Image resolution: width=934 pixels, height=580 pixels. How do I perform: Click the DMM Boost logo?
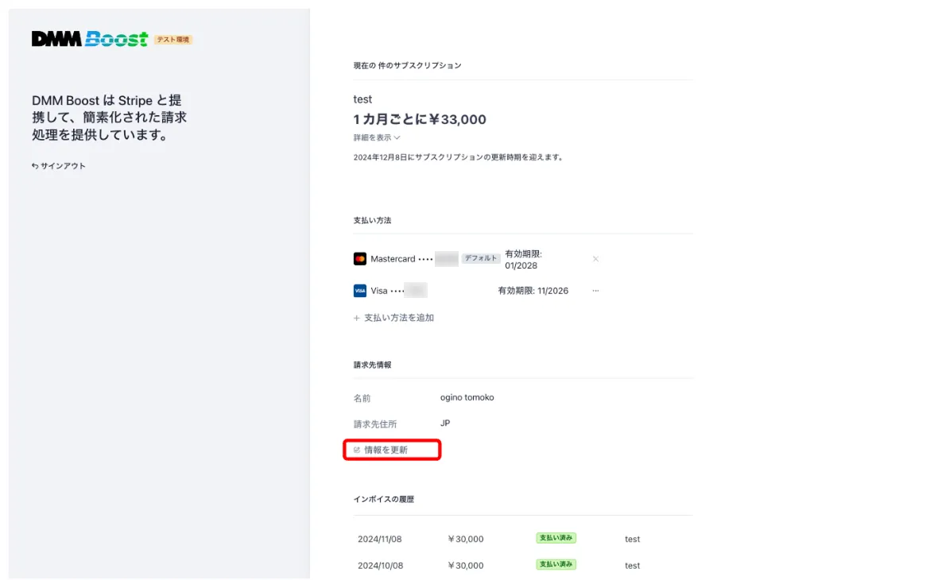89,39
